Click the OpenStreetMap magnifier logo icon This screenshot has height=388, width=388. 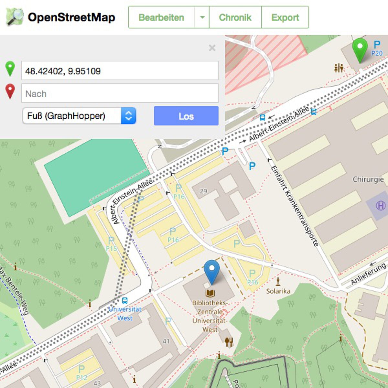[x=15, y=17]
